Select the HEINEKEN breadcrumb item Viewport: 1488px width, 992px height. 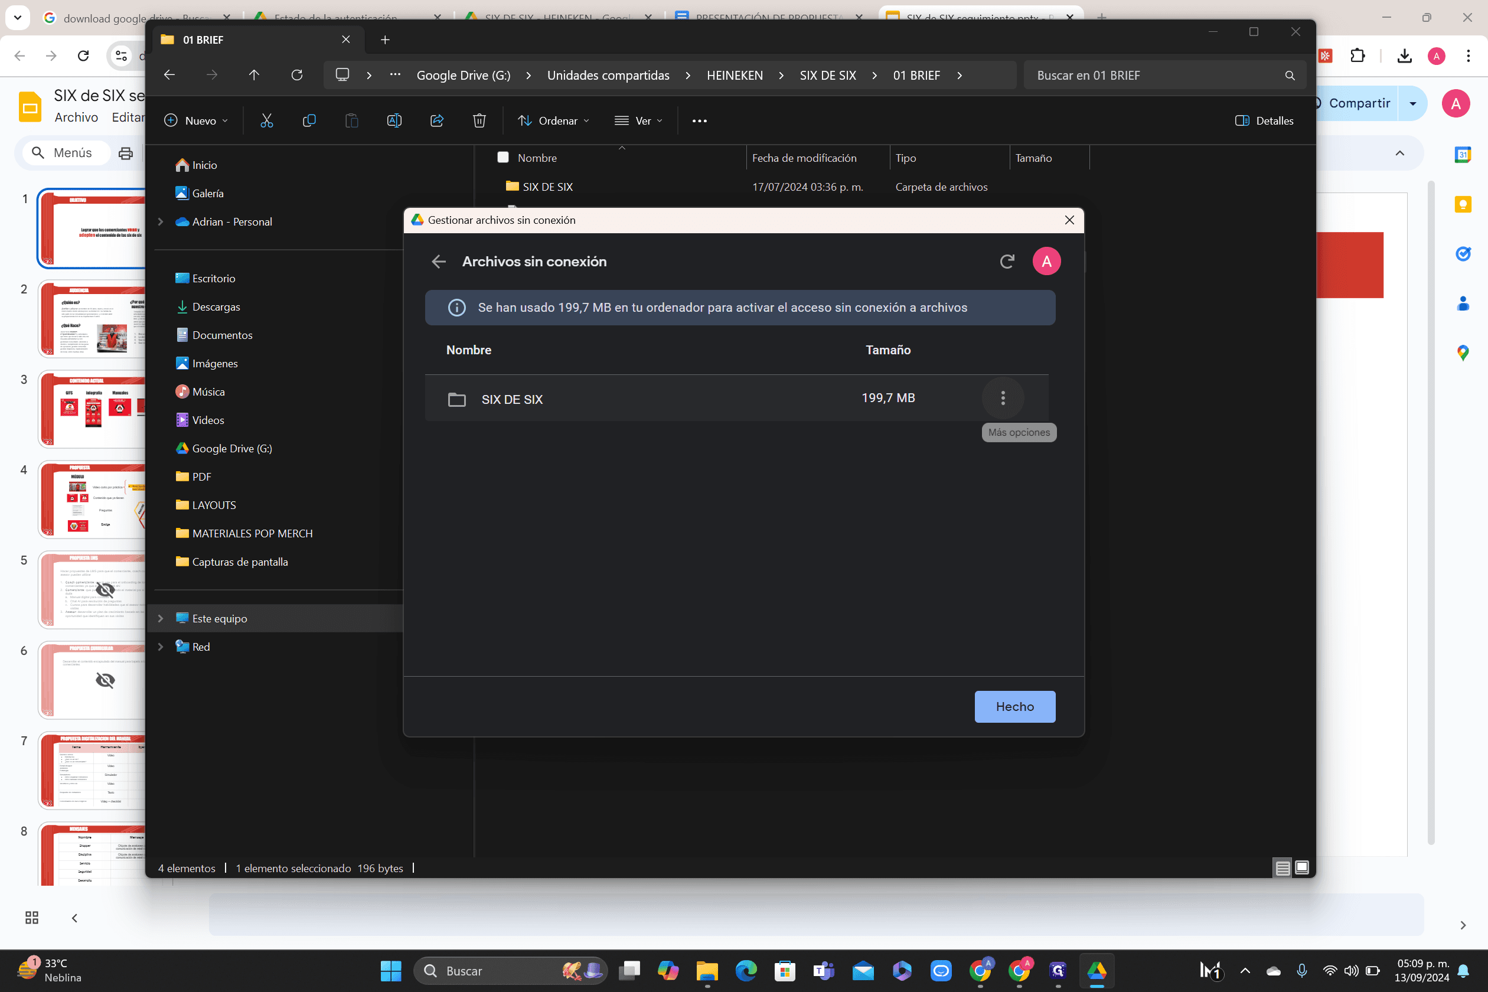[x=735, y=76]
